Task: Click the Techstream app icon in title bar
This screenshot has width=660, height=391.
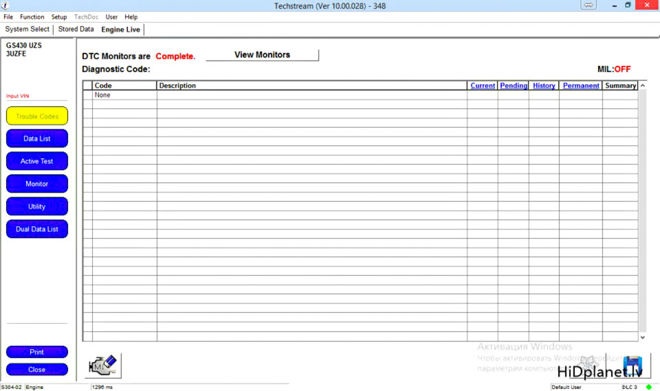Action: point(6,5)
